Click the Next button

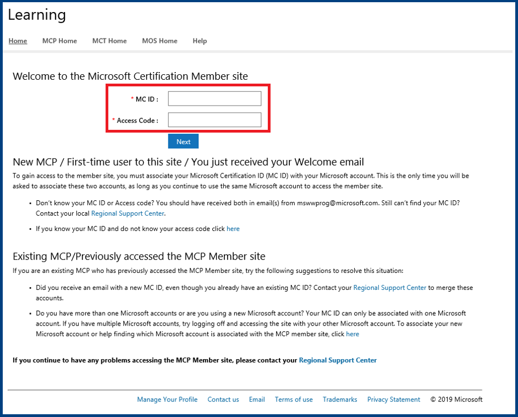183,141
